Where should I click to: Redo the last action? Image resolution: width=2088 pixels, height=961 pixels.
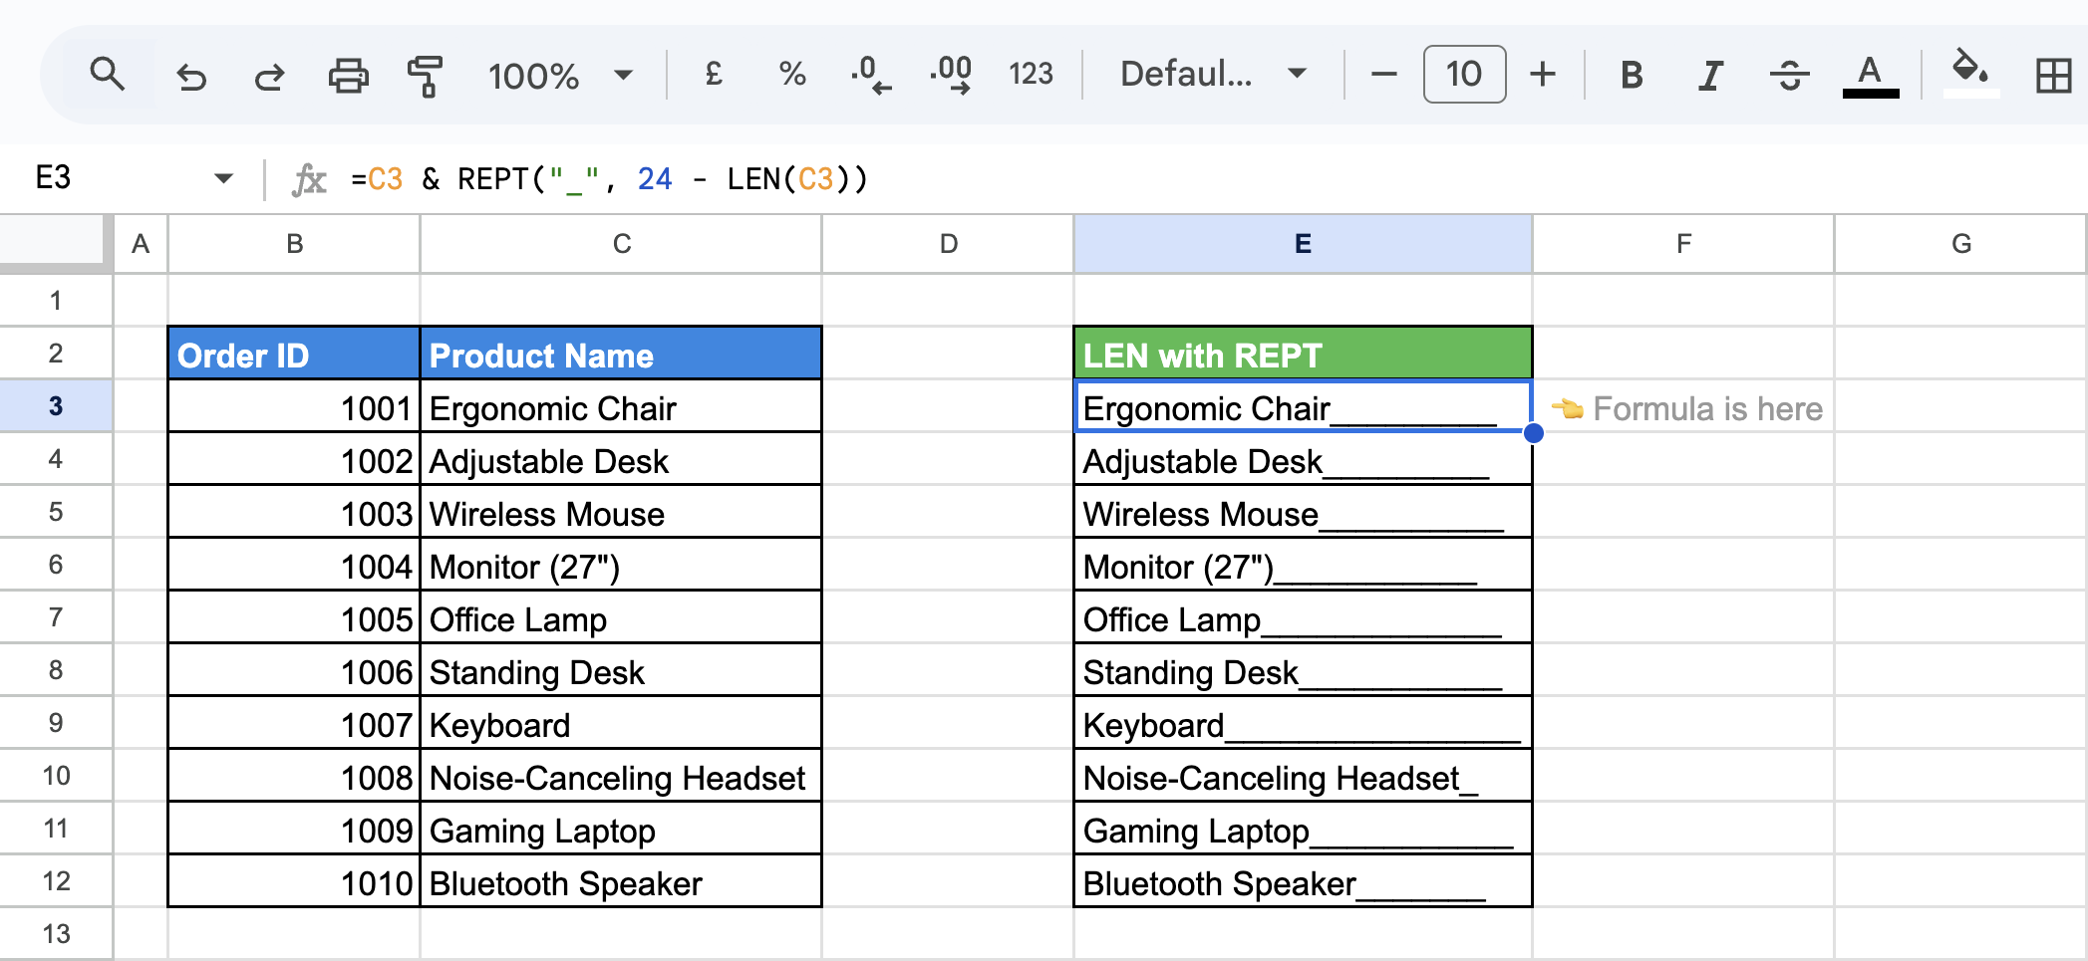(x=269, y=76)
